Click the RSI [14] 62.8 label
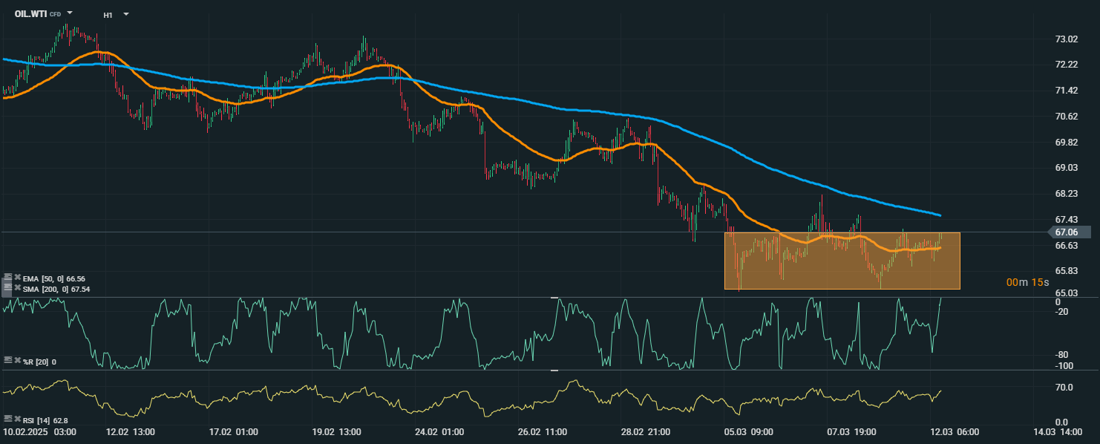 (x=45, y=420)
